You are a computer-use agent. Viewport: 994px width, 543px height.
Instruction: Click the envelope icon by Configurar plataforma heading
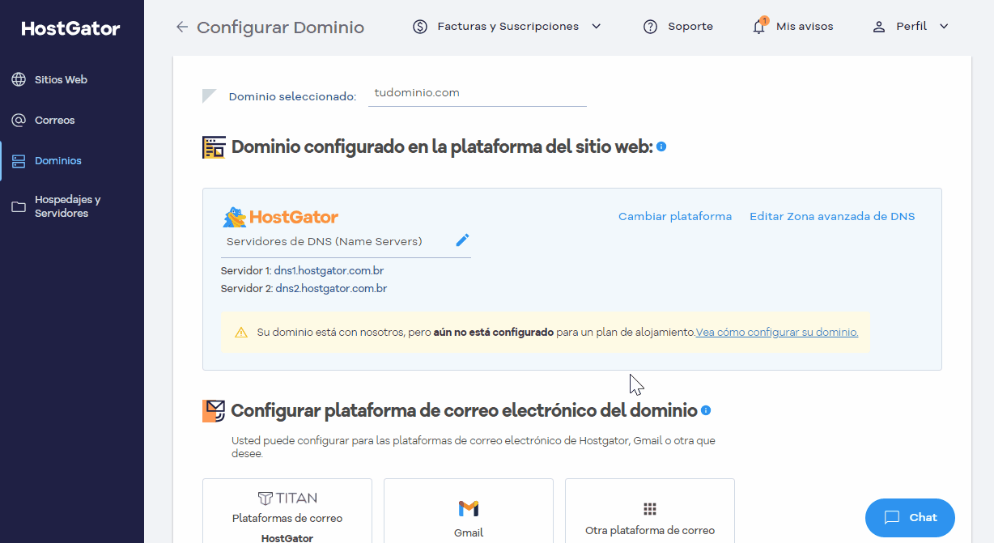[x=214, y=411]
